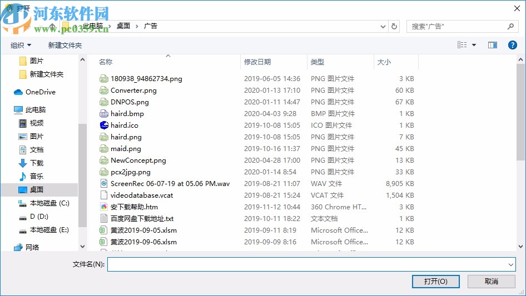Click the 2020-04-28 17:00 date cell
This screenshot has width=526, height=296.
272,160
